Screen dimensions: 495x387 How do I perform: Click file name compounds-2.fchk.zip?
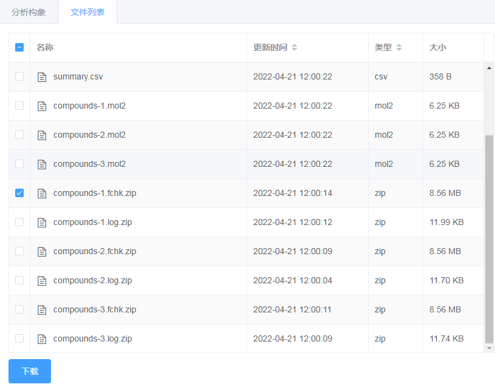click(95, 251)
